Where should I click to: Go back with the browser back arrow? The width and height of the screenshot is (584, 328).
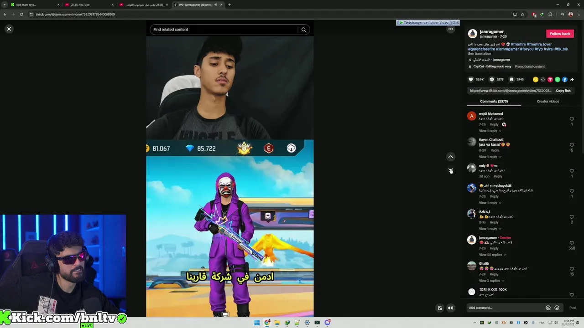click(5, 14)
